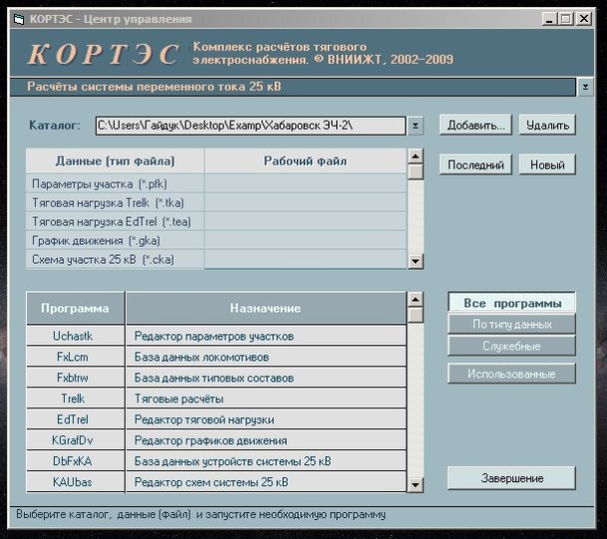607x539 pixels.
Task: Select Тяговая нагрузка EdTrel (*.tea) row
Action: (115, 222)
